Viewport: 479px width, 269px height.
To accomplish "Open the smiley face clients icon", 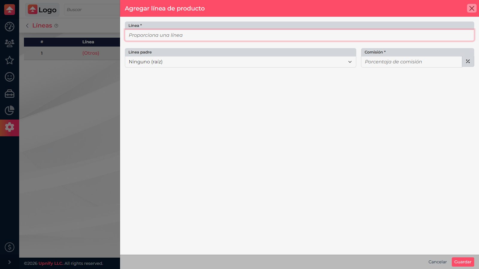I will click(x=10, y=77).
